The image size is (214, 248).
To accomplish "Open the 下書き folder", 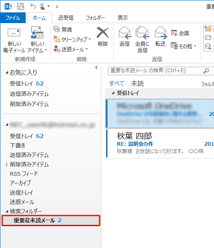I will (x=18, y=145).
